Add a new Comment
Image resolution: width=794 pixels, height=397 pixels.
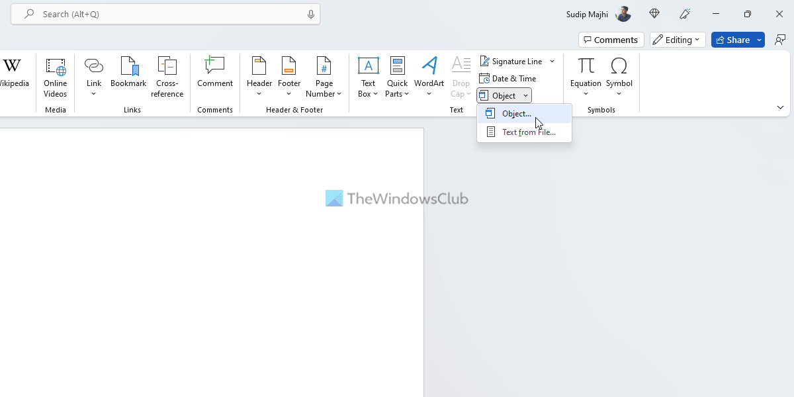[214, 73]
